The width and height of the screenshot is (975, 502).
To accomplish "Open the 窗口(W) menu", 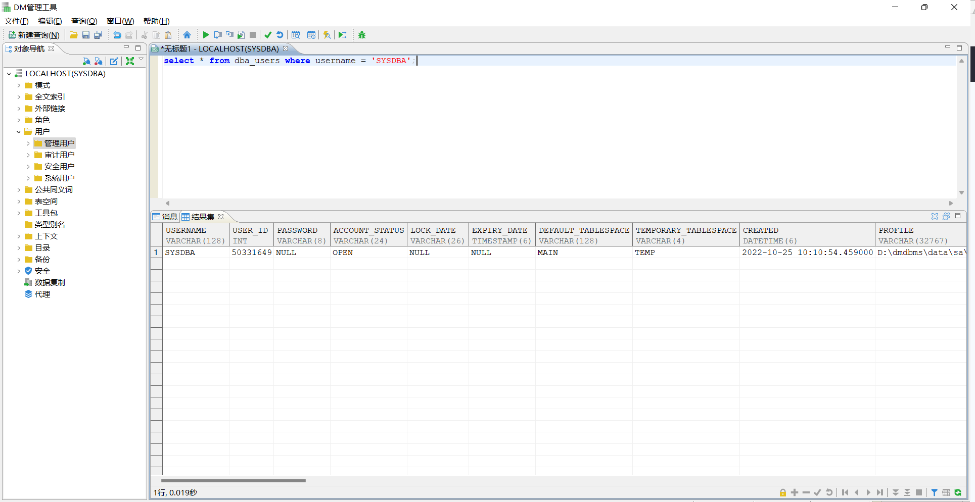I will click(120, 21).
